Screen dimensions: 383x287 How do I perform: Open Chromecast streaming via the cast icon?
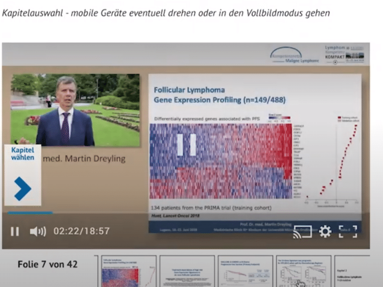point(302,232)
